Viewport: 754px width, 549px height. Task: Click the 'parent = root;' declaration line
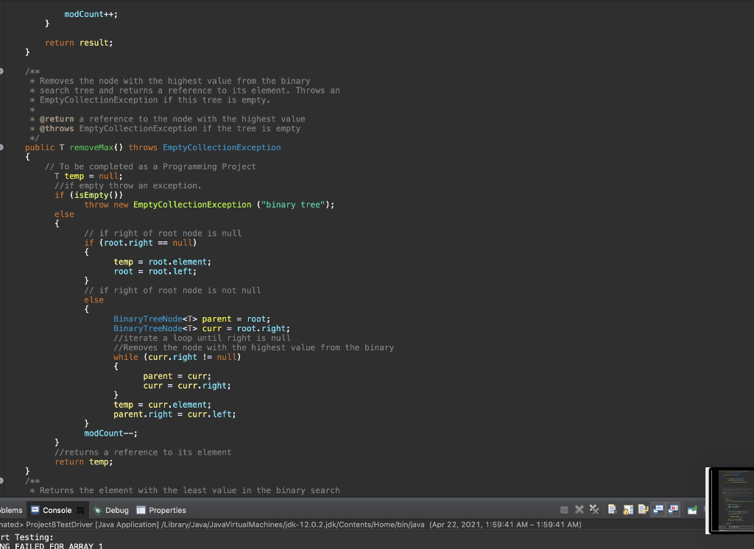tap(192, 319)
